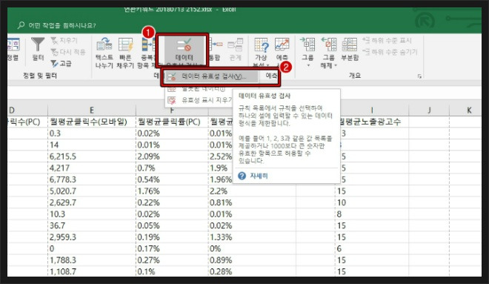This screenshot has height=284, width=489.
Task: Open the Outline (개요) dialog launcher
Action: coord(419,76)
